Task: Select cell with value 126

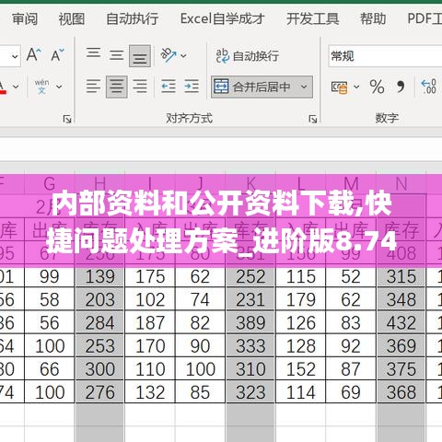Action: coord(301,322)
